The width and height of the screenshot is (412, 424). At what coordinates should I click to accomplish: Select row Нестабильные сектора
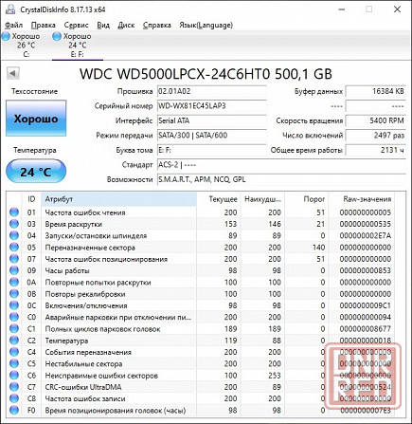201,363
